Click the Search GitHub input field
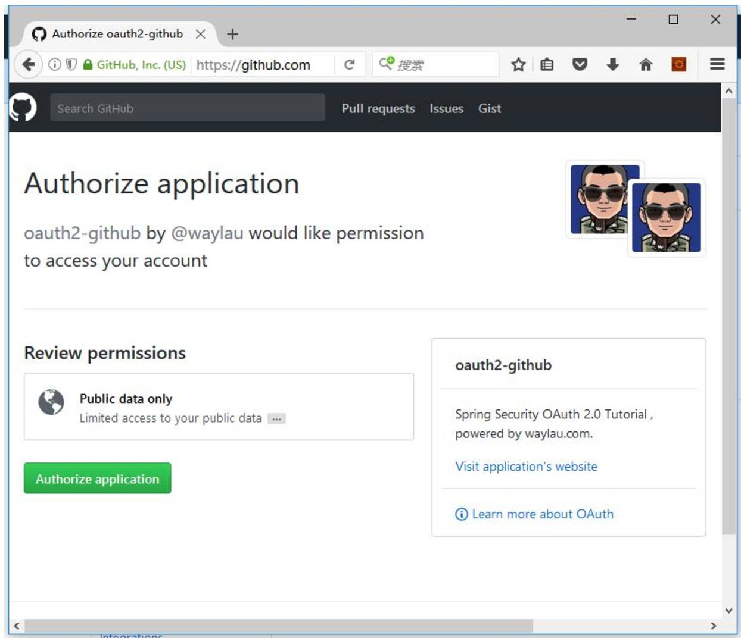The height and width of the screenshot is (638, 741). [186, 108]
